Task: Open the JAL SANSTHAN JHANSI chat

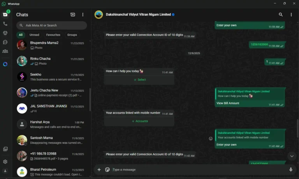Action: [x=51, y=109]
